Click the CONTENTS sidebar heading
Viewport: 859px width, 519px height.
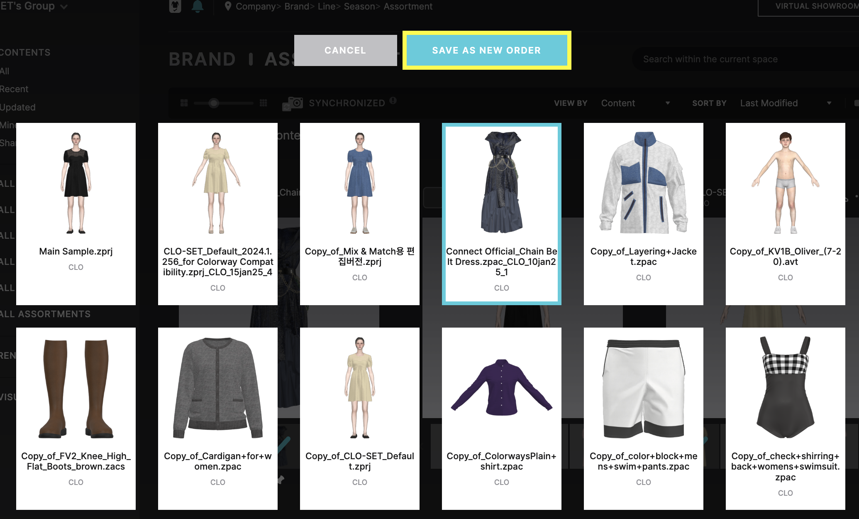(25, 52)
